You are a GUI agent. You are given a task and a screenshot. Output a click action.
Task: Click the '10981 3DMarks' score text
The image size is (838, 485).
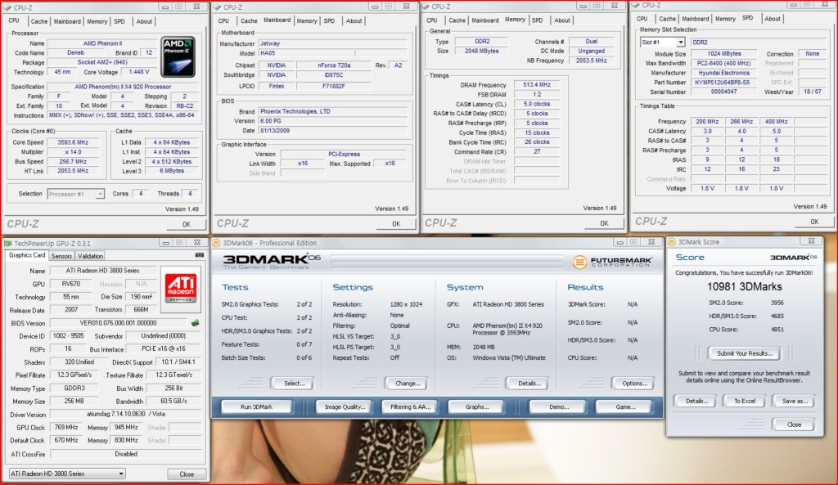pos(745,287)
